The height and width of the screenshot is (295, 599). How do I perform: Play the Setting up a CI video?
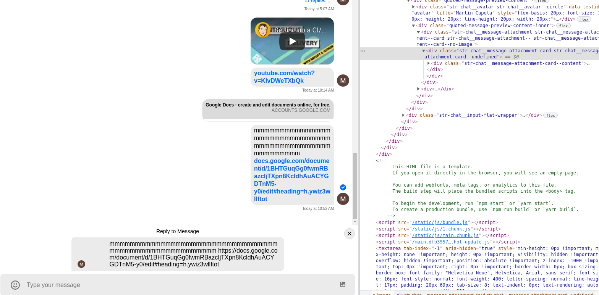[x=292, y=41]
